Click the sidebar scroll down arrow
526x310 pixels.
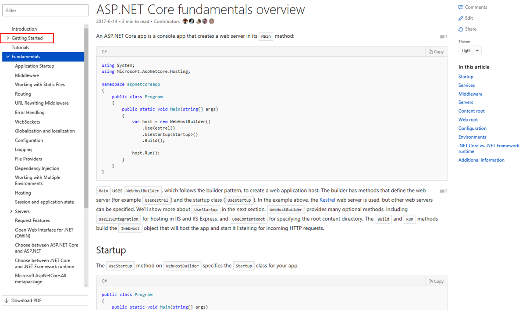point(86,285)
